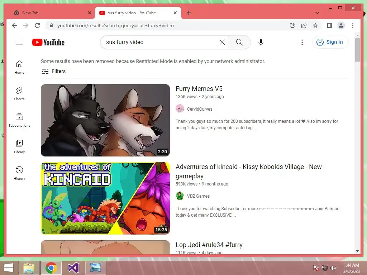Click the Kincaid video description text
367x275 pixels.
coord(257,212)
